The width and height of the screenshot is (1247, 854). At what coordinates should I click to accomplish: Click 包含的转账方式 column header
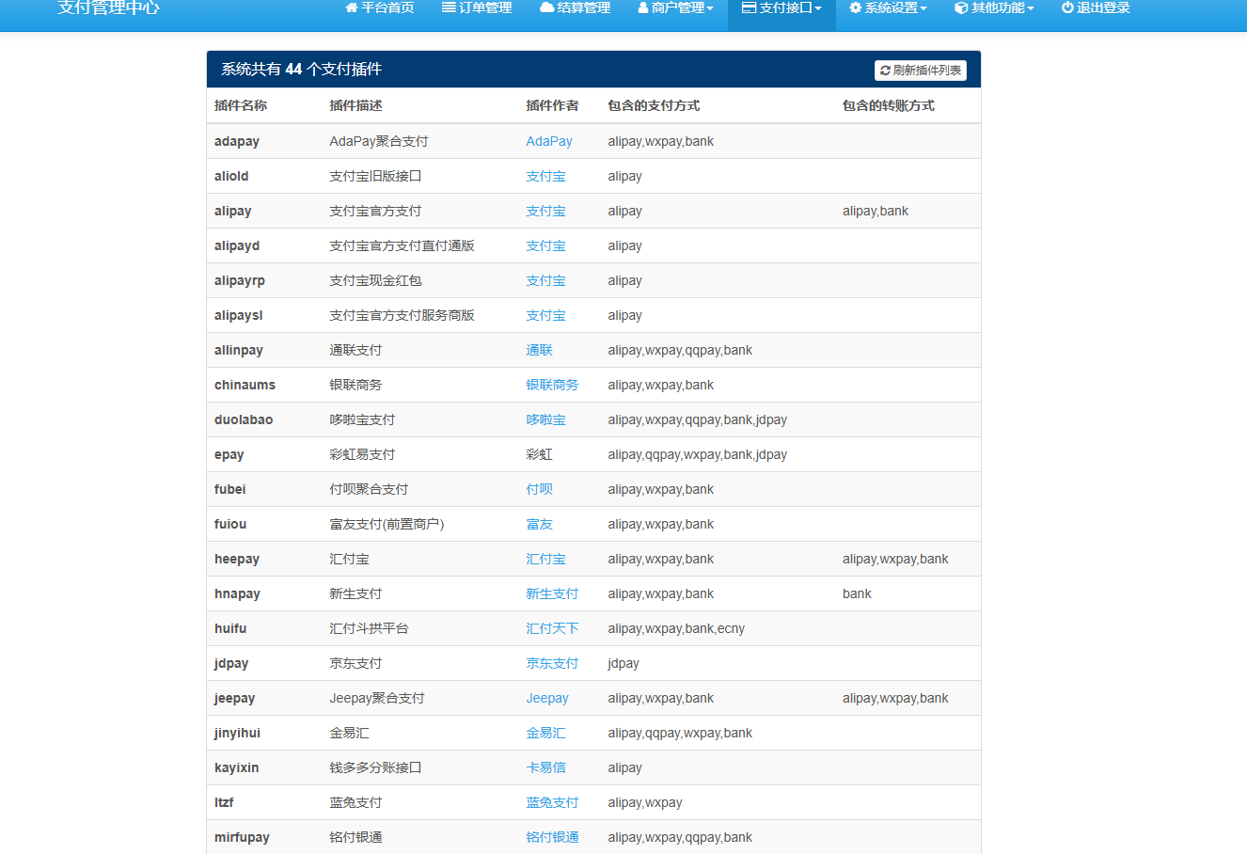[888, 105]
